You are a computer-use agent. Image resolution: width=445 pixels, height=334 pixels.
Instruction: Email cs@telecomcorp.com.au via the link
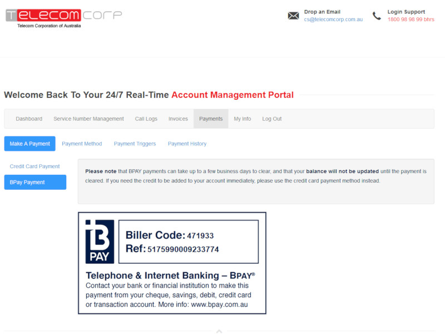(x=333, y=19)
